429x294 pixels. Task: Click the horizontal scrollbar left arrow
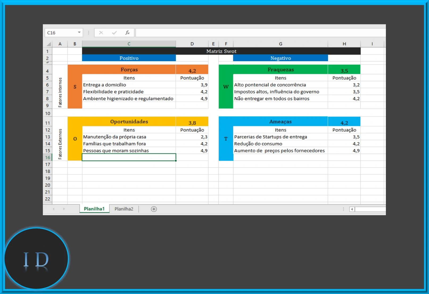(352, 209)
